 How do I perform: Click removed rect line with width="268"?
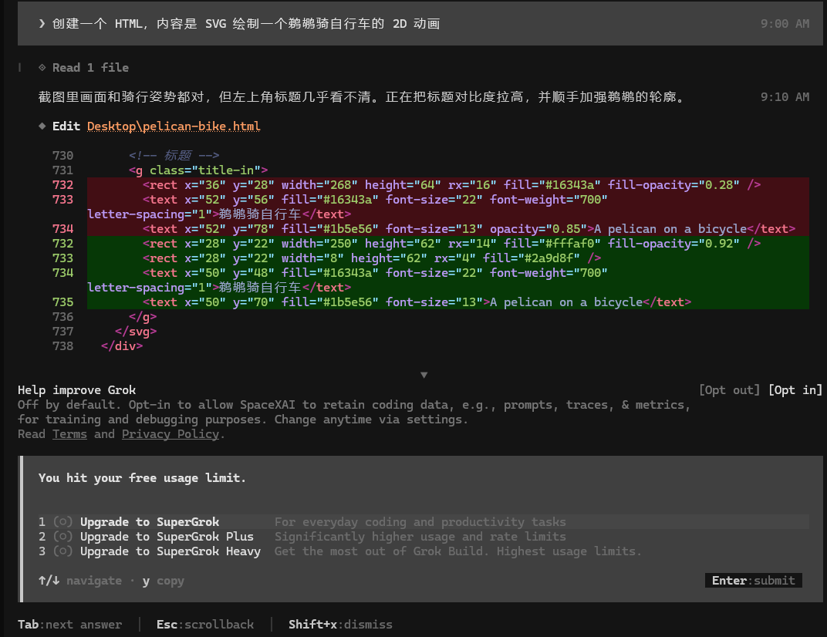click(x=447, y=185)
